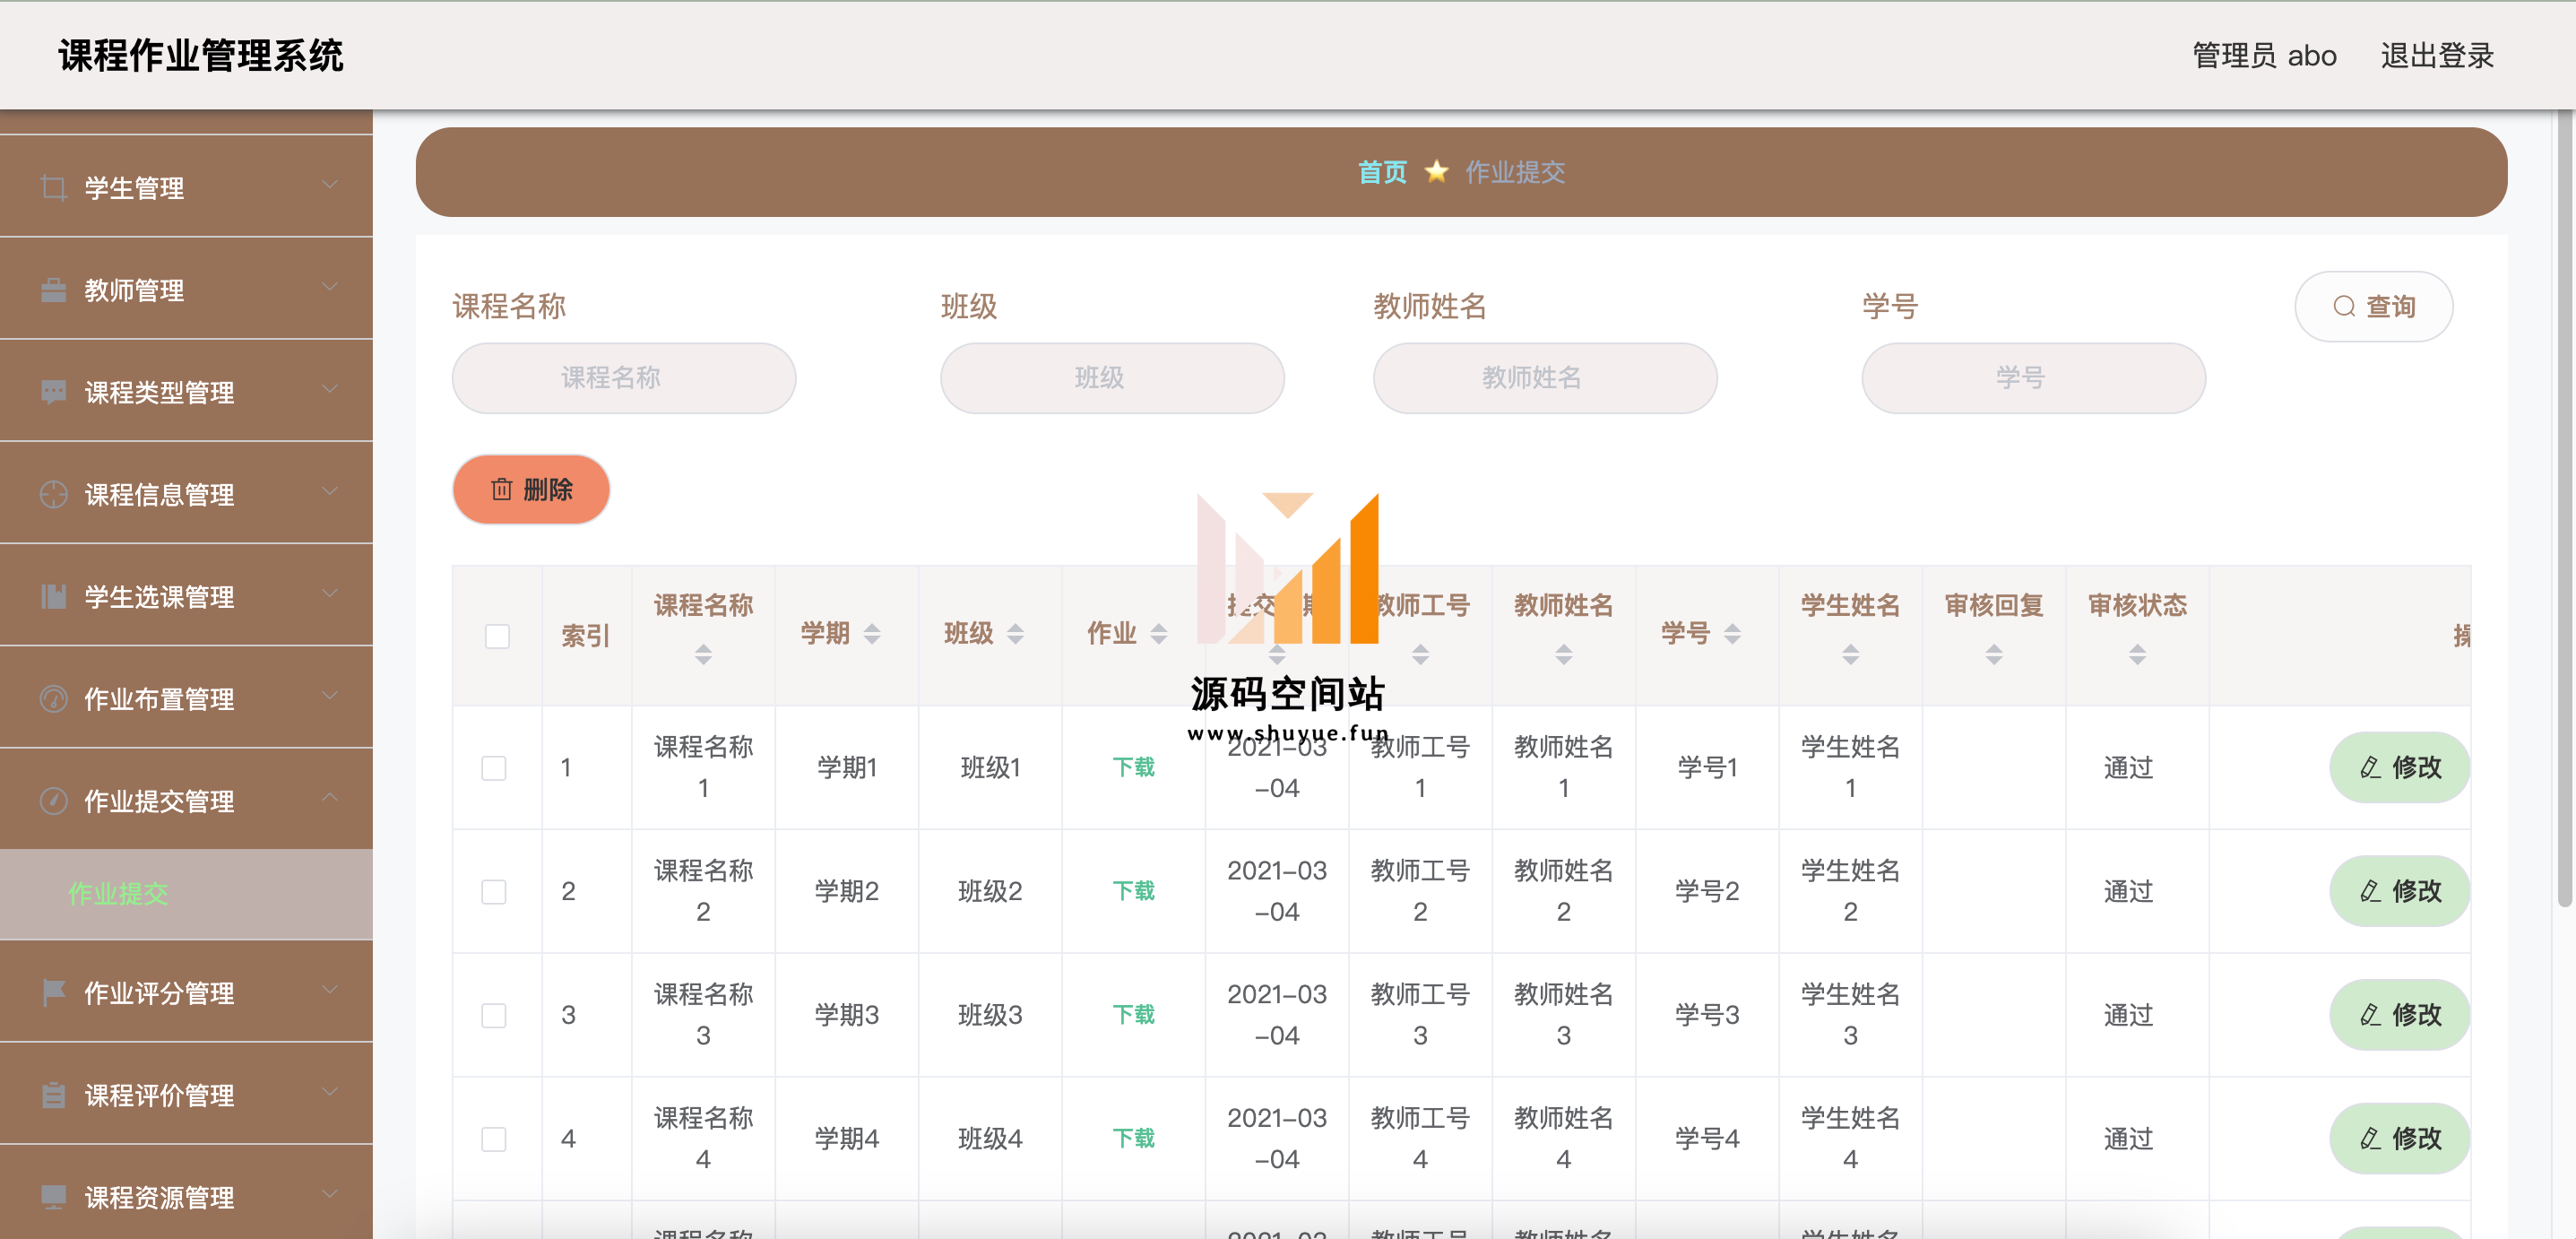The width and height of the screenshot is (2576, 1239).
Task: Click the 学生选课管理 sidebar icon
Action: point(53,596)
